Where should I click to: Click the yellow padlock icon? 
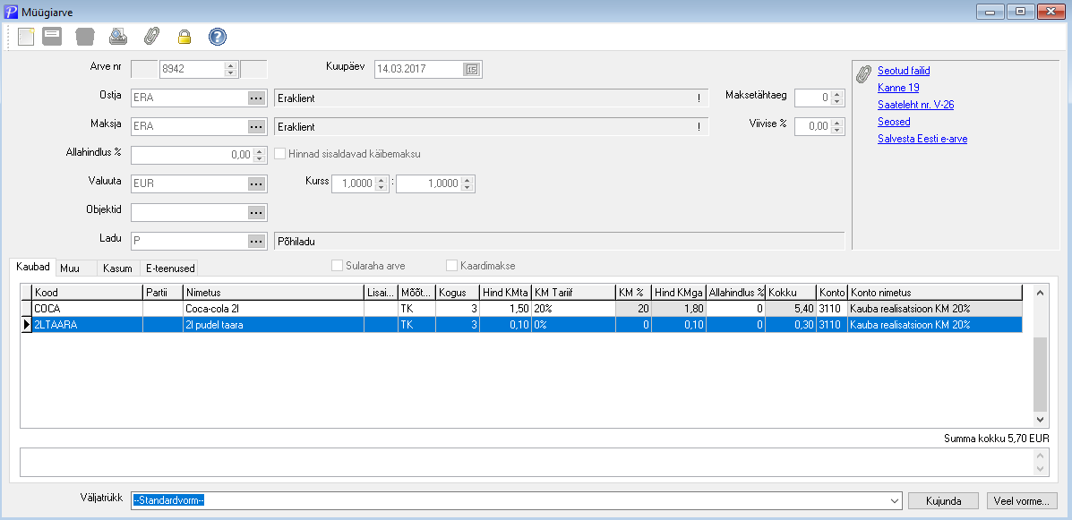(184, 37)
